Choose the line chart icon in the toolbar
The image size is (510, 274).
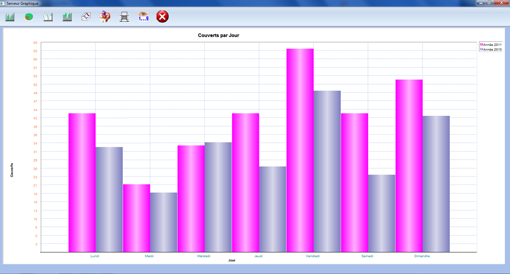click(48, 17)
